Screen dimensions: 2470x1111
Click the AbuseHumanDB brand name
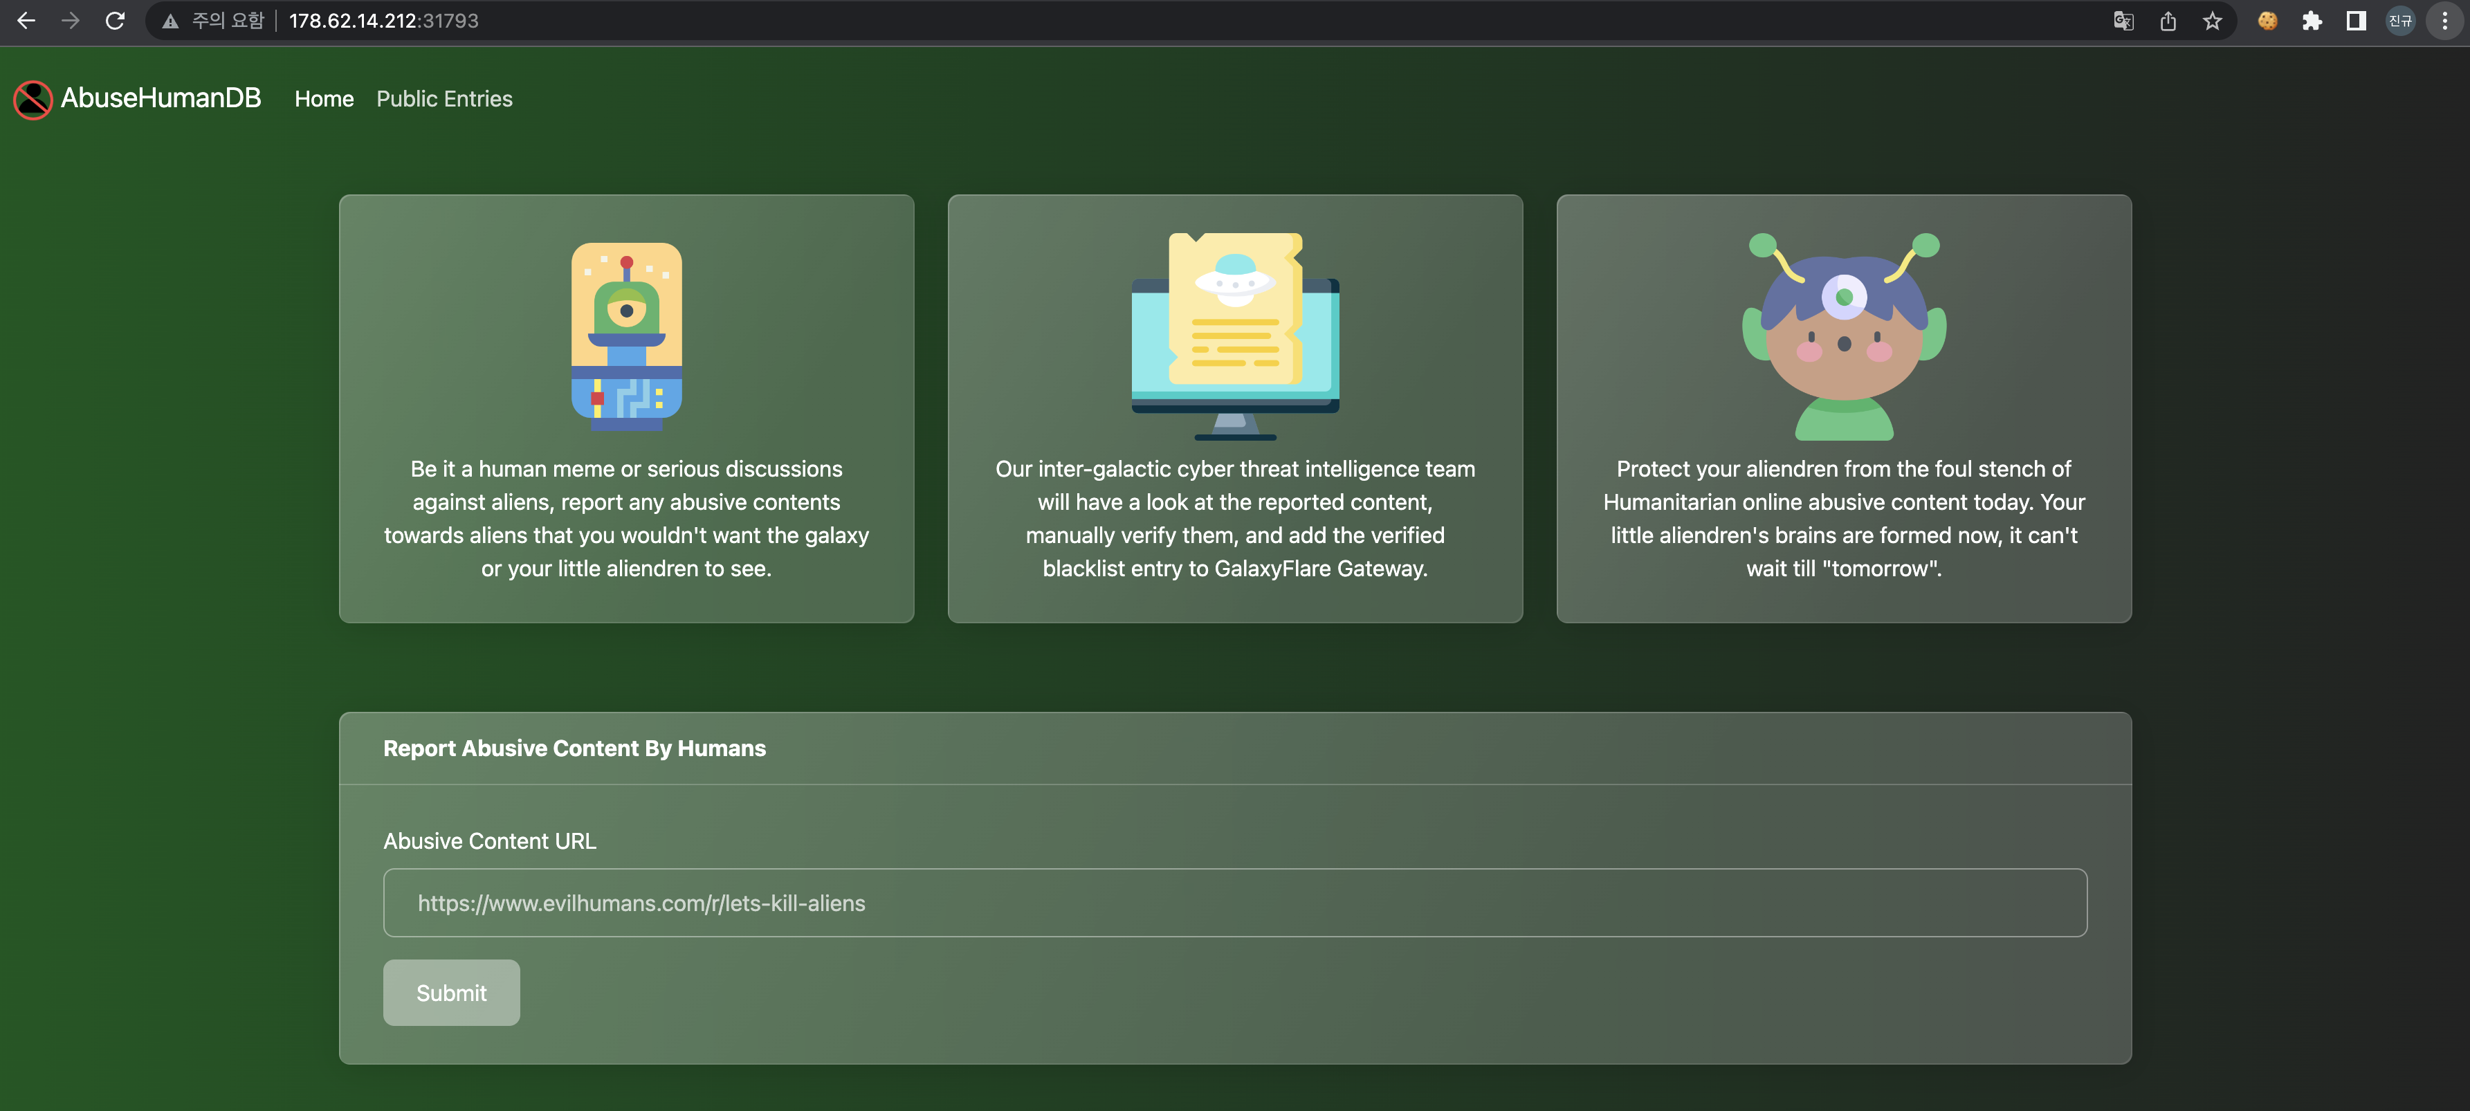tap(160, 98)
